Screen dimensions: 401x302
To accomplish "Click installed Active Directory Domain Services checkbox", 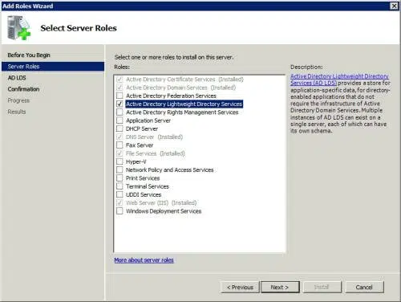I will coord(119,88).
